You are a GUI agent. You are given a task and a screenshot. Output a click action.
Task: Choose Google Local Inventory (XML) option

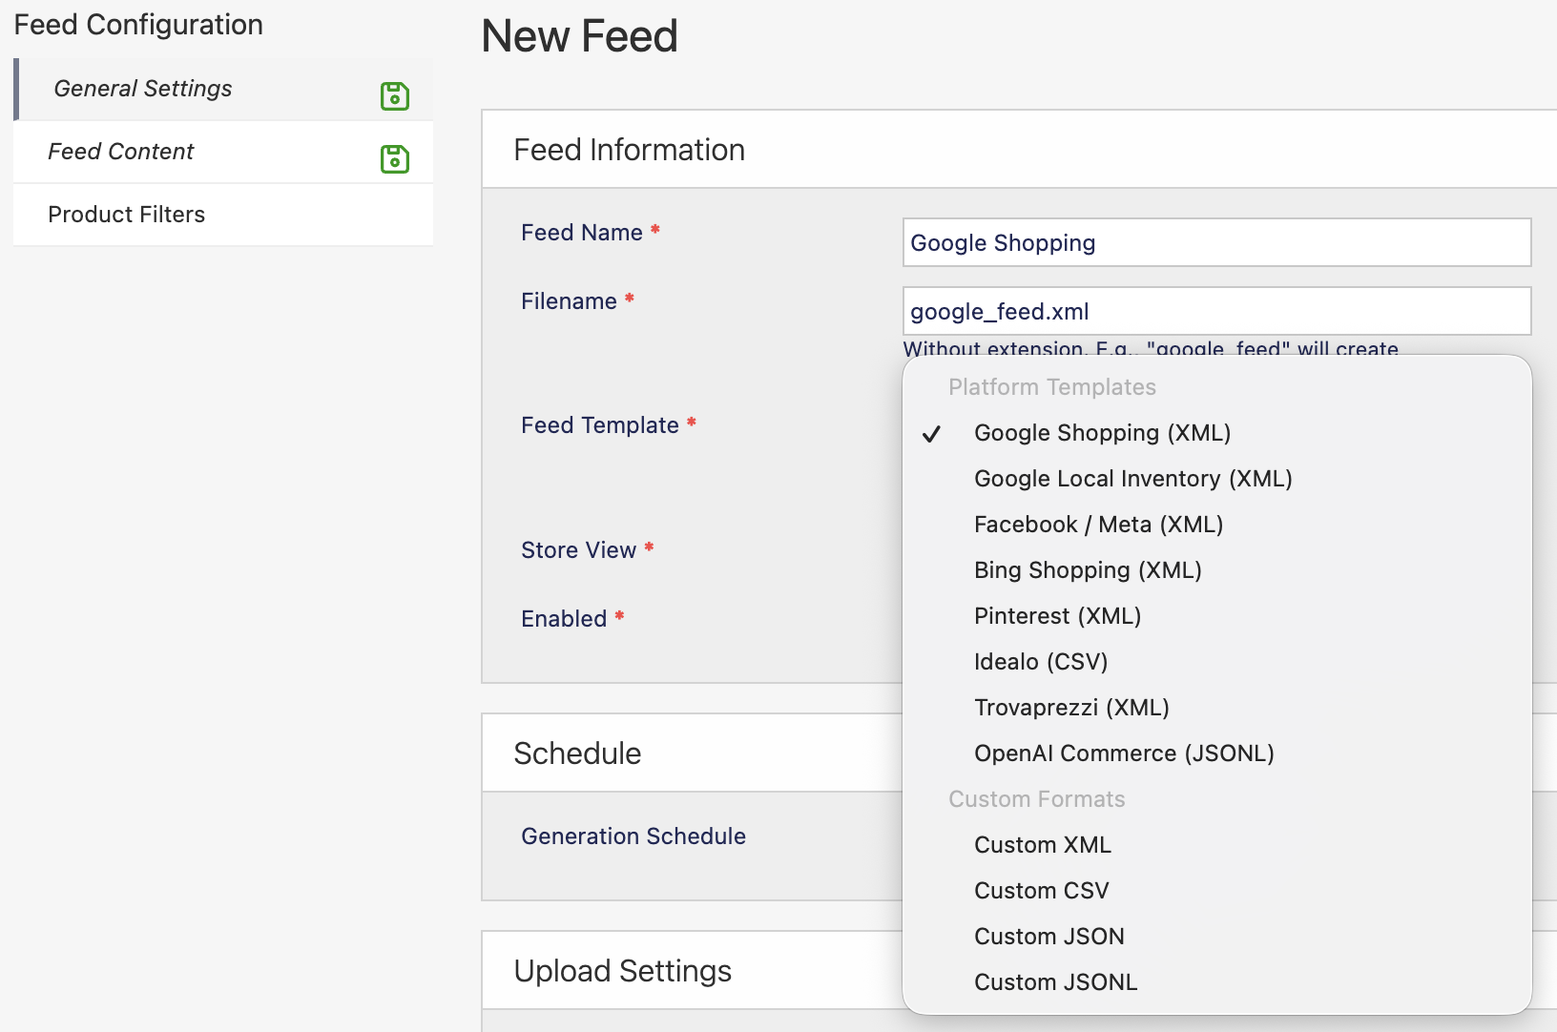point(1216,479)
